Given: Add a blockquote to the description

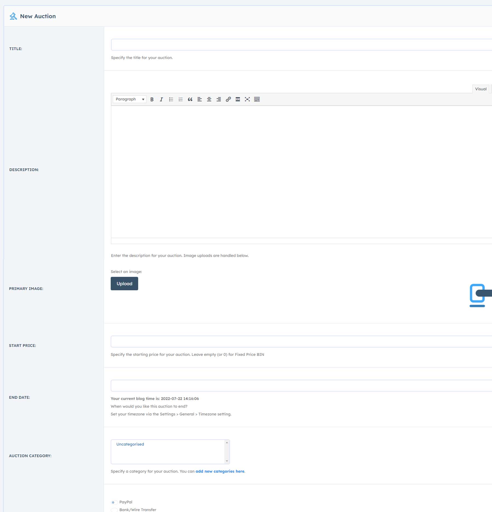Looking at the screenshot, I should click(x=190, y=99).
